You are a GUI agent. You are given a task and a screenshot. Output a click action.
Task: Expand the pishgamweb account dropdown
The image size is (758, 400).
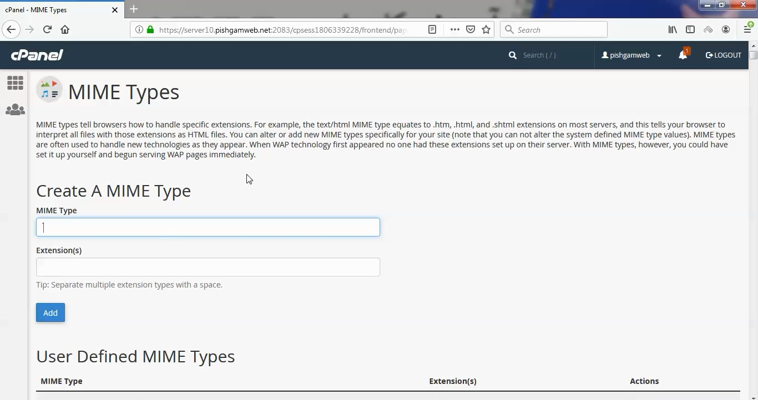631,55
